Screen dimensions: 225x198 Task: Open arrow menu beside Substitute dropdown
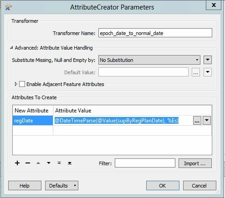208,60
